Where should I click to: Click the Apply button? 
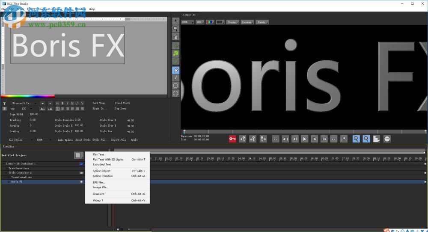click(x=134, y=140)
